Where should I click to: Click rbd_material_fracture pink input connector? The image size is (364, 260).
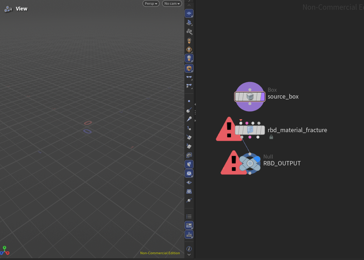click(247, 123)
